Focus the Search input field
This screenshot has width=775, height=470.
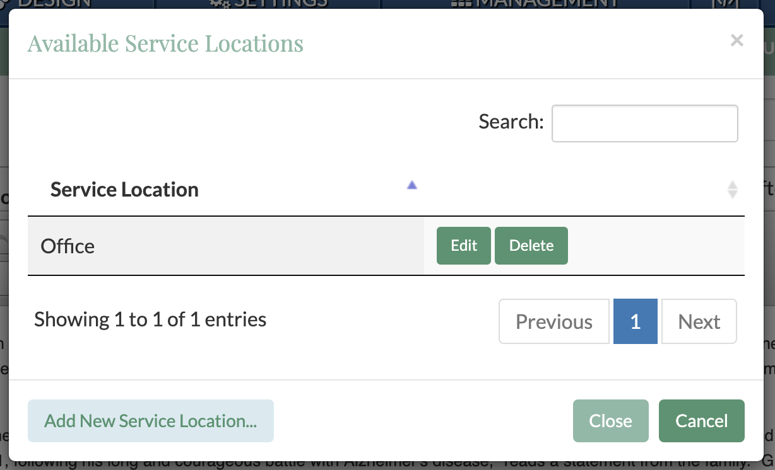pos(644,123)
